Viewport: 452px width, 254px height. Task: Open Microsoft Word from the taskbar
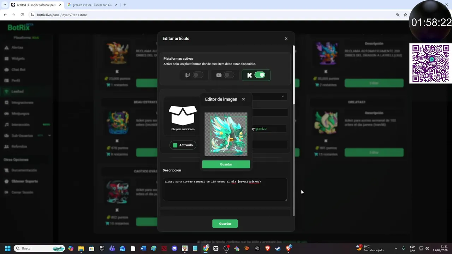pos(143,248)
